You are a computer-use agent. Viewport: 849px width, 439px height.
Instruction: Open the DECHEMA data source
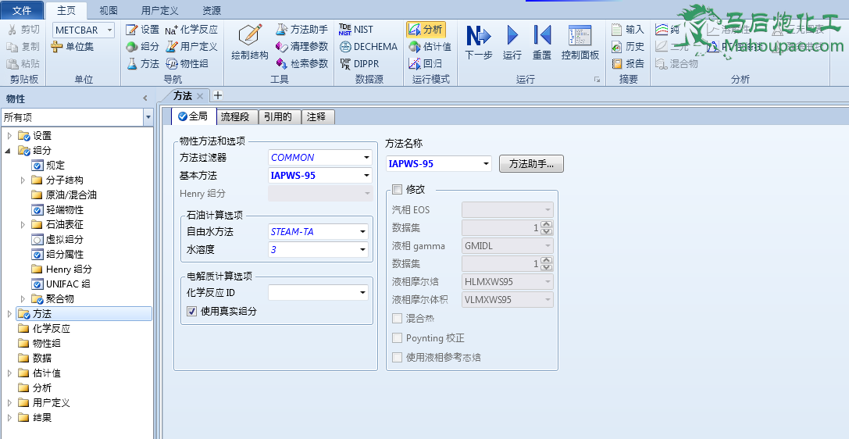tap(368, 47)
